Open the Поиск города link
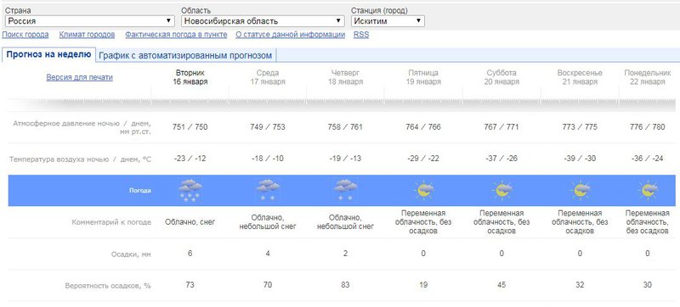This screenshot has width=680, height=307. [25, 35]
